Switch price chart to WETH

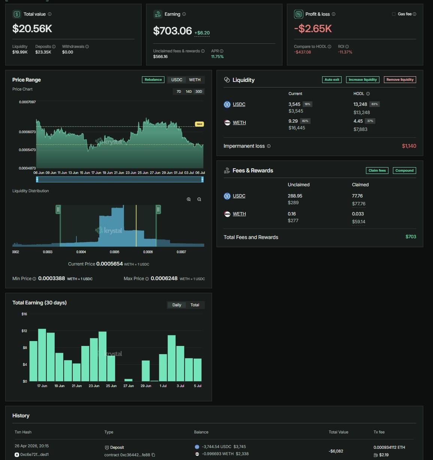click(195, 80)
